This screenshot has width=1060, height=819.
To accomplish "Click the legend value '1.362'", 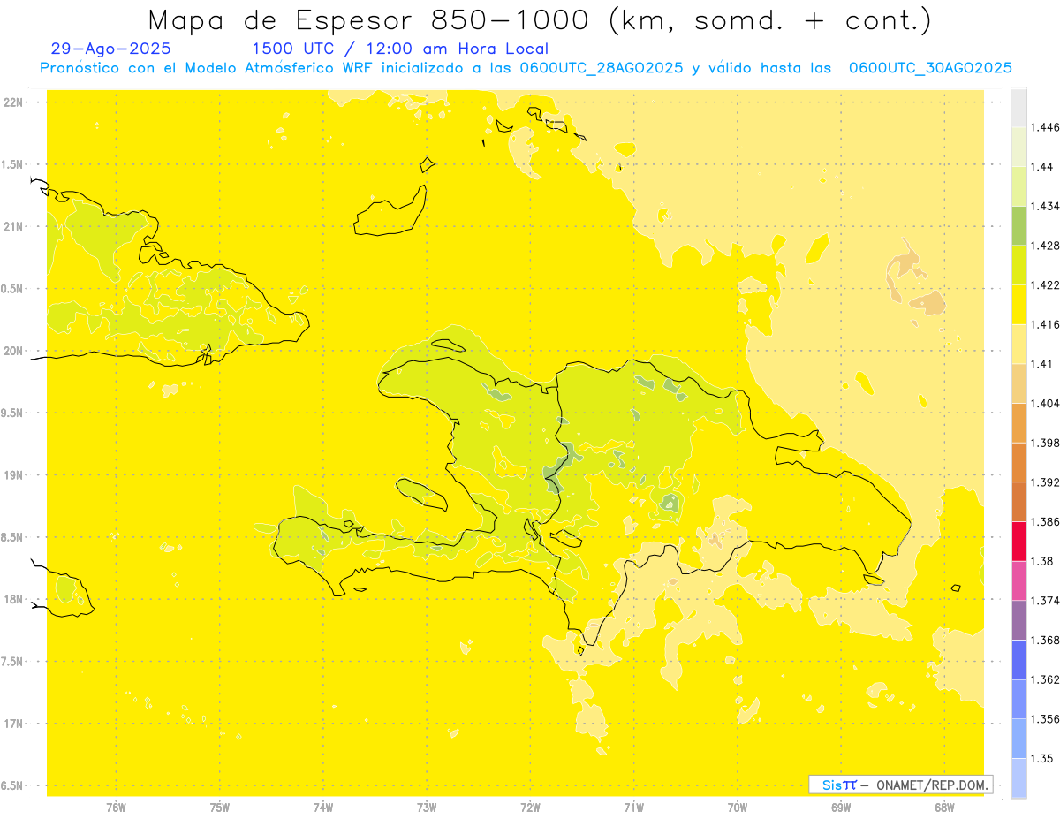I will 1046,679.
